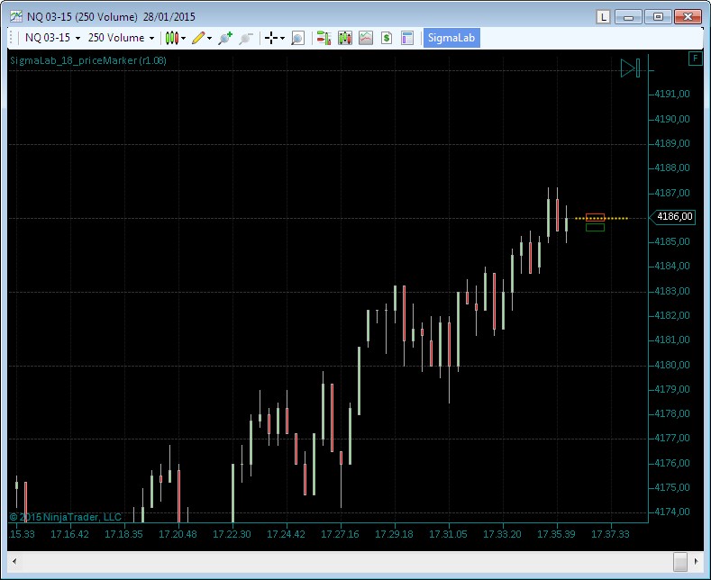Click the candlestick chart style icon
This screenshot has width=711, height=580.
pos(172,38)
